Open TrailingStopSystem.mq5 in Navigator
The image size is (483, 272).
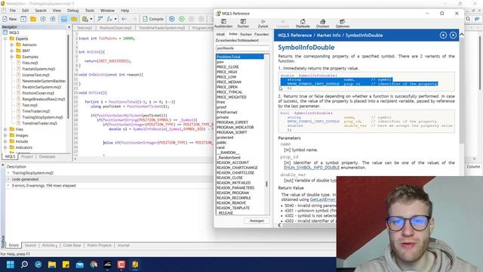[42, 117]
